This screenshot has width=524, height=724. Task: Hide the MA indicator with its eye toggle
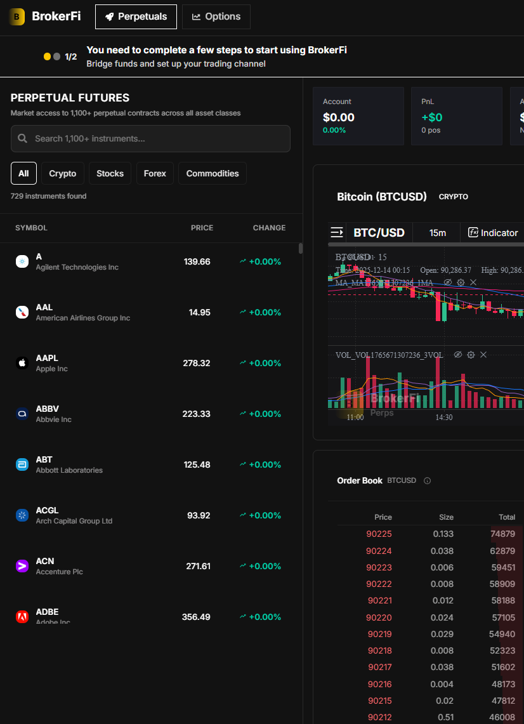[x=447, y=282]
